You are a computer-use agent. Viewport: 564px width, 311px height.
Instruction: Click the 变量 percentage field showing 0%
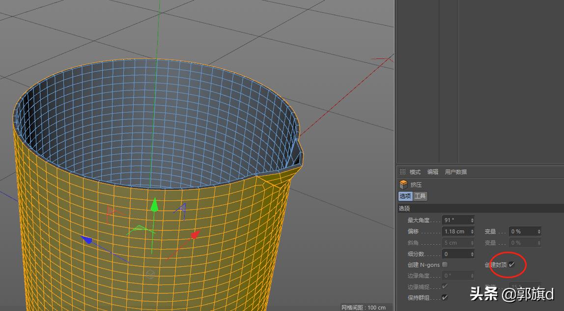[x=522, y=231]
